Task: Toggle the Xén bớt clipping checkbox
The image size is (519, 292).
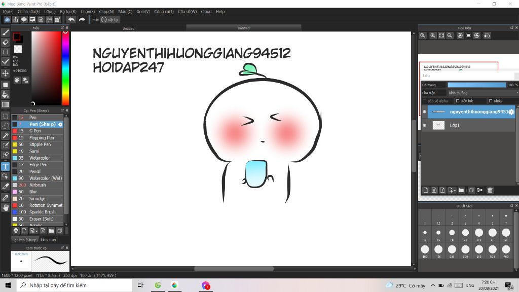Action: (x=458, y=101)
